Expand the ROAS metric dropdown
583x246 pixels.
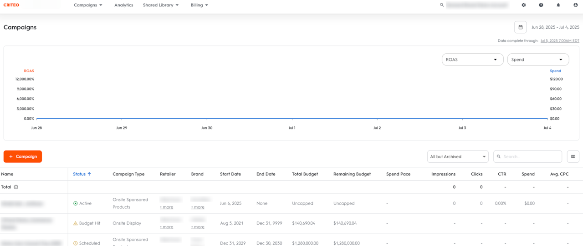pos(472,60)
